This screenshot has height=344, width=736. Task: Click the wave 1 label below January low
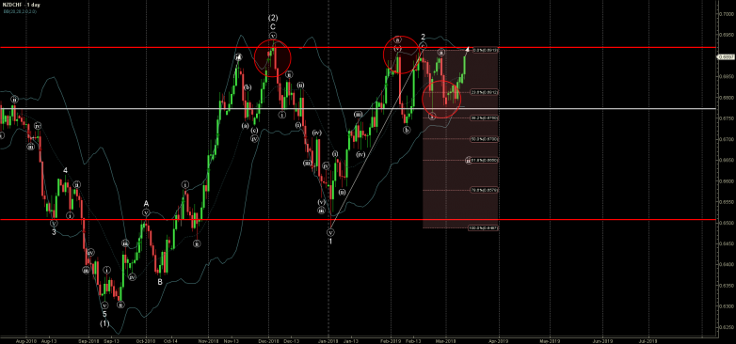(x=330, y=241)
